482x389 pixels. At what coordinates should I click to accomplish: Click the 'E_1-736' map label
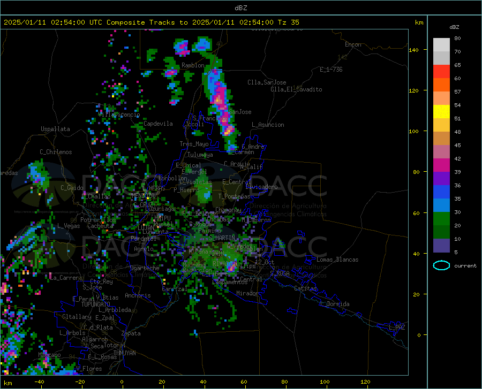click(x=331, y=70)
